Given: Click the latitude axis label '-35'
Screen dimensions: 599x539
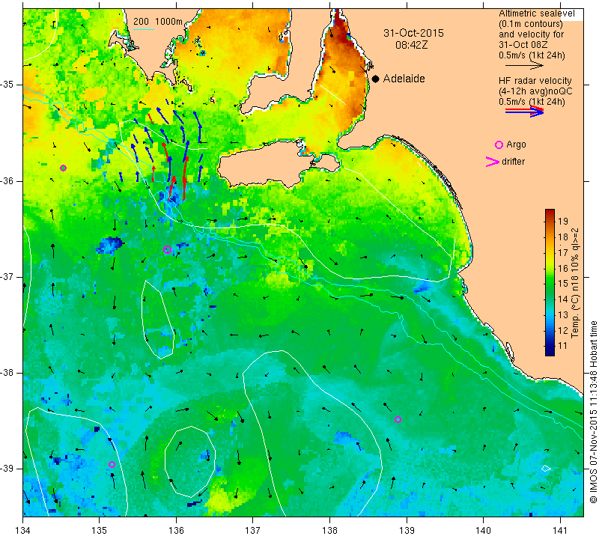Looking at the screenshot, I should (7, 85).
